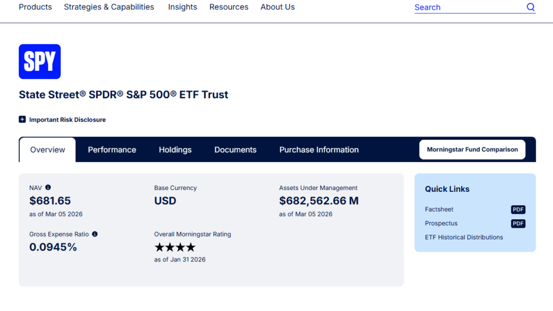553x311 pixels.
Task: Click into the Search field
Action: click(464, 8)
